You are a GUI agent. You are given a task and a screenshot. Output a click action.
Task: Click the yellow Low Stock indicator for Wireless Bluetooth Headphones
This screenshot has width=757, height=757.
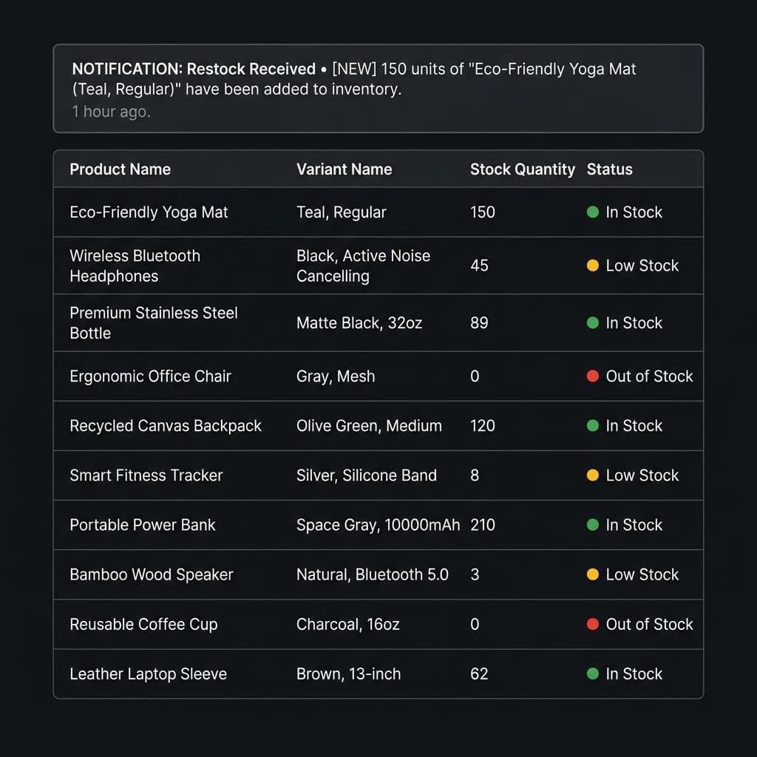tap(592, 265)
